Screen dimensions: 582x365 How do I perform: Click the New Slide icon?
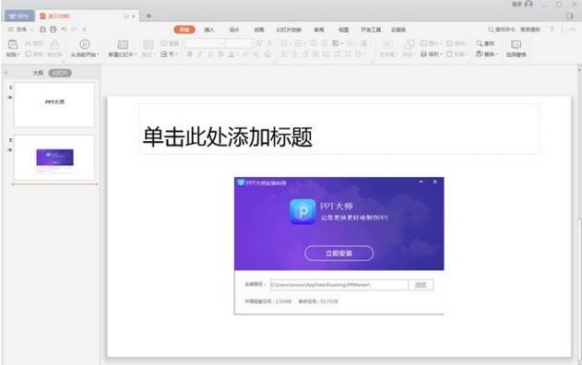(123, 44)
